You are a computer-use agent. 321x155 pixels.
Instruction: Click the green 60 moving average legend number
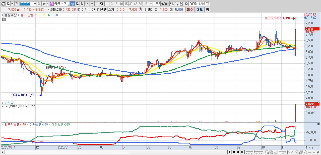click(x=50, y=15)
